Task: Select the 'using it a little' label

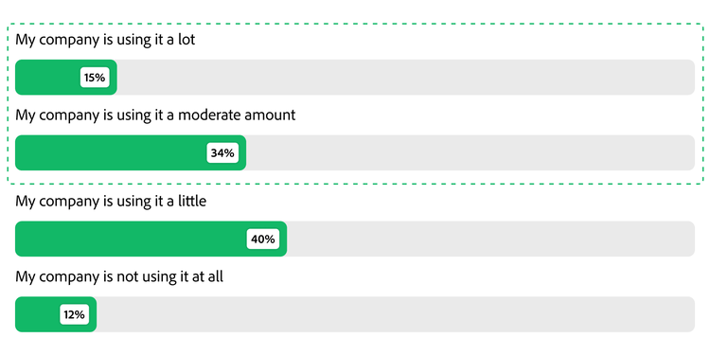Action: (x=111, y=201)
